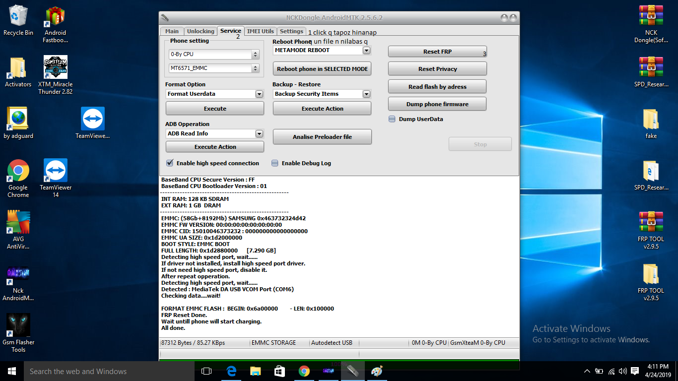Viewport: 678px width, 381px height.
Task: Open the SPD_Research folder icon
Action: point(651,175)
